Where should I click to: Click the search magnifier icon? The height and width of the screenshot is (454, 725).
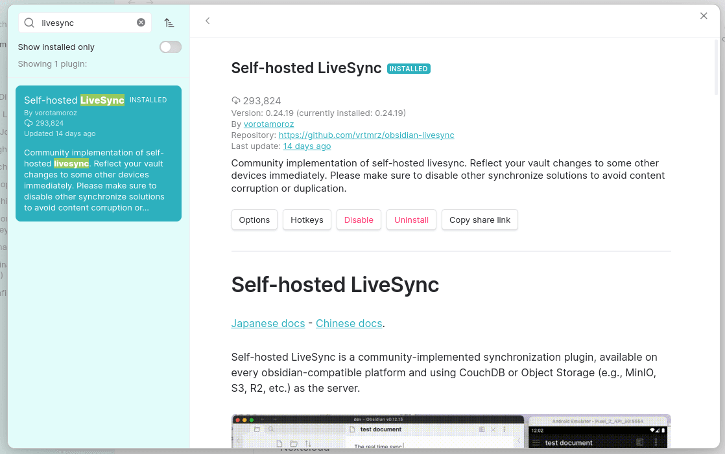pyautogui.click(x=29, y=23)
